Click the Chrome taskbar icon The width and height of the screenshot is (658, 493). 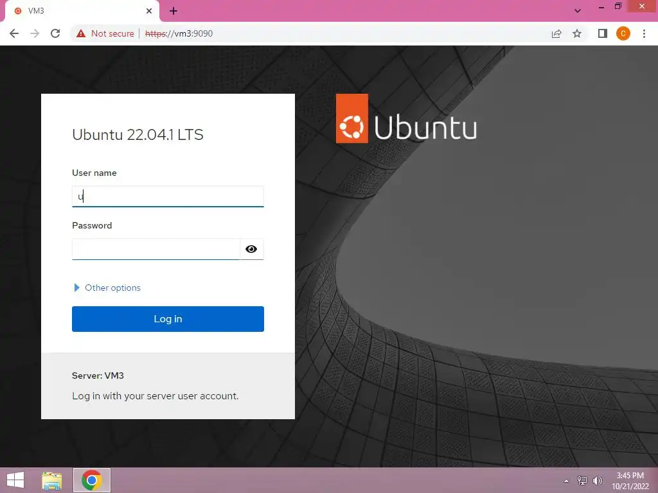tap(92, 480)
